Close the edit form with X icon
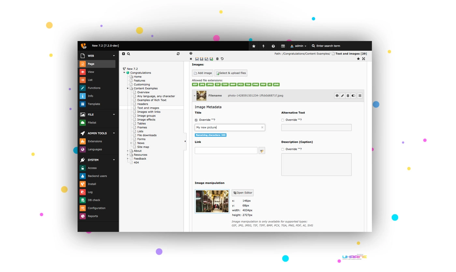The image size is (456, 272). 191,59
